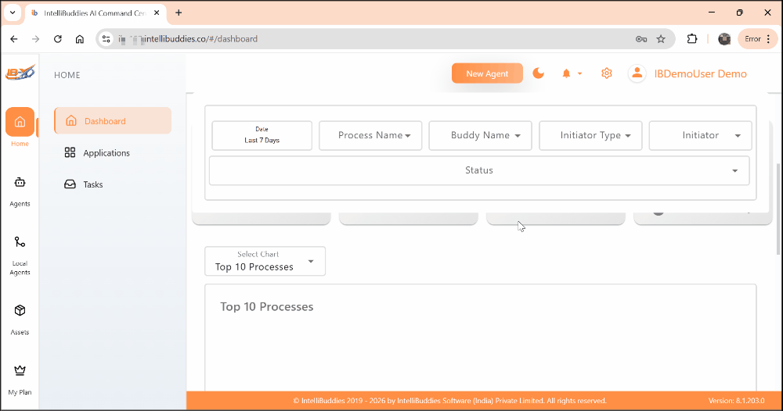Click the Home icon in sidebar

(20, 123)
